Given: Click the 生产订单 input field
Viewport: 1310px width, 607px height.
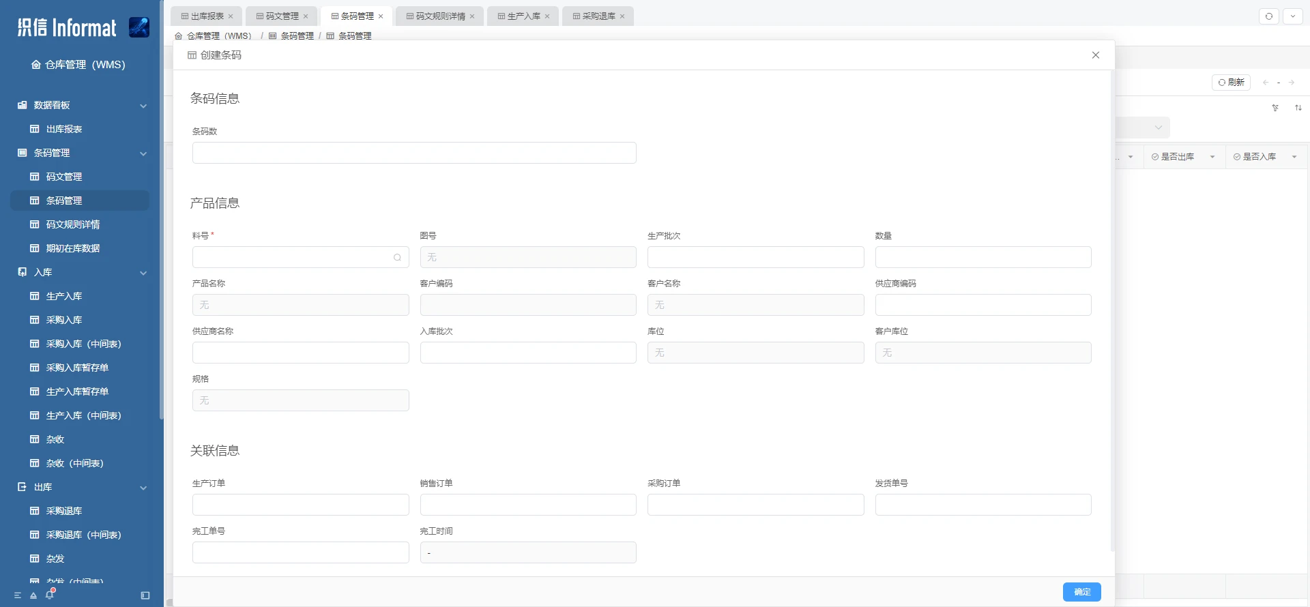Looking at the screenshot, I should 301,505.
